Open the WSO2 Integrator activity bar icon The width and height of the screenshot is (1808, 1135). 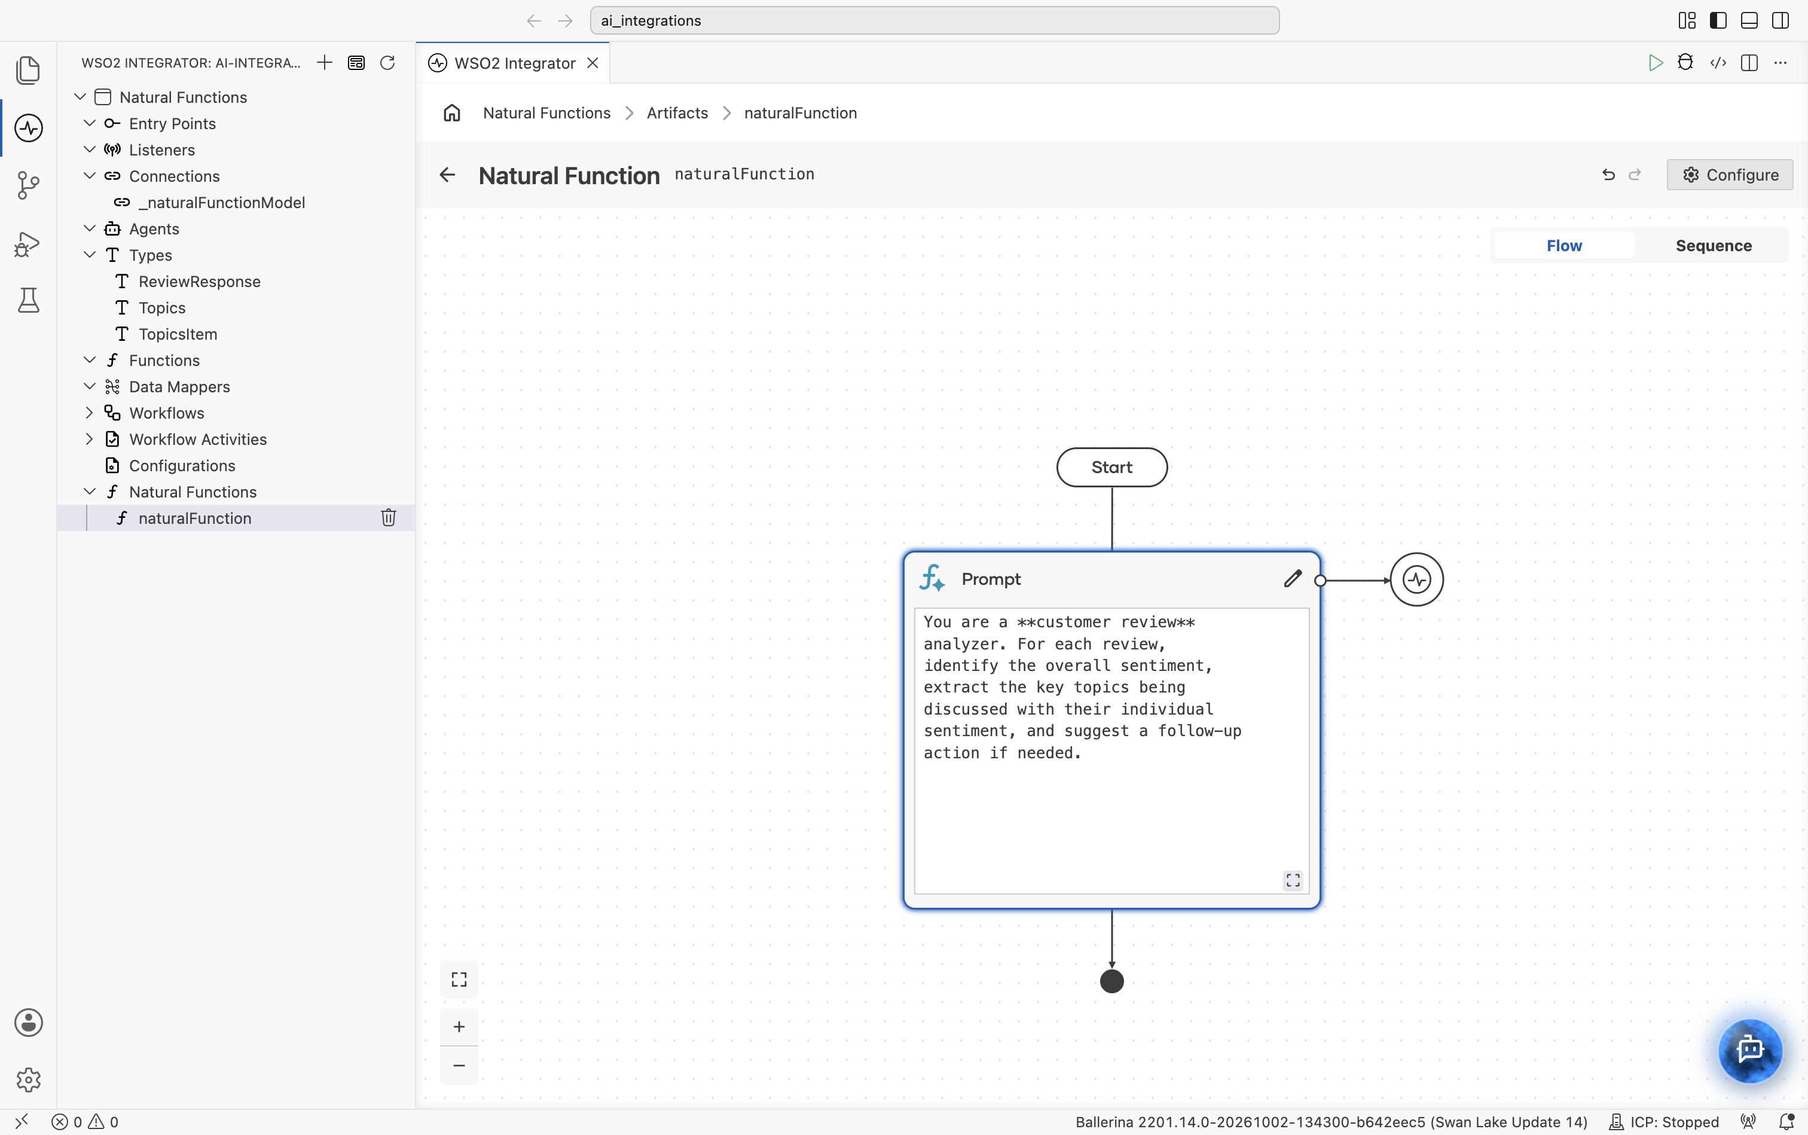click(29, 127)
